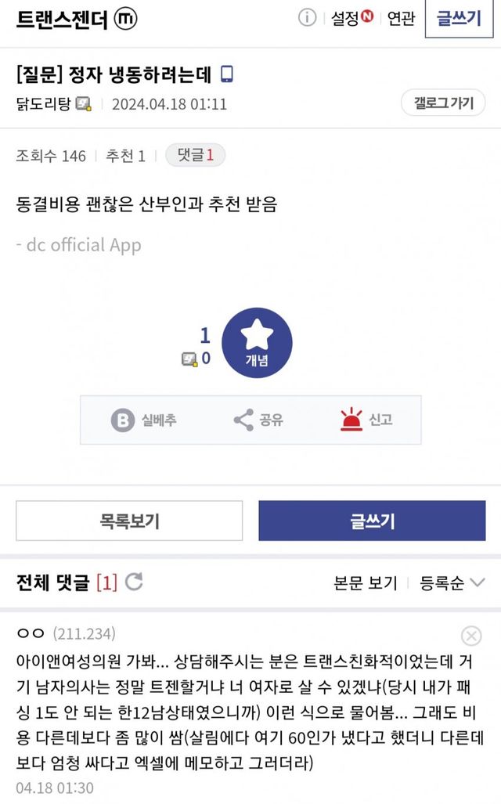Click the top 글쓰기 button
Viewport: 501px width, 804px height.
(460, 19)
